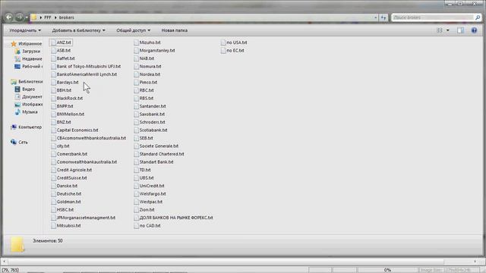Toggle the preview pane icon
Viewport: 486px width, 273px height.
click(x=461, y=30)
